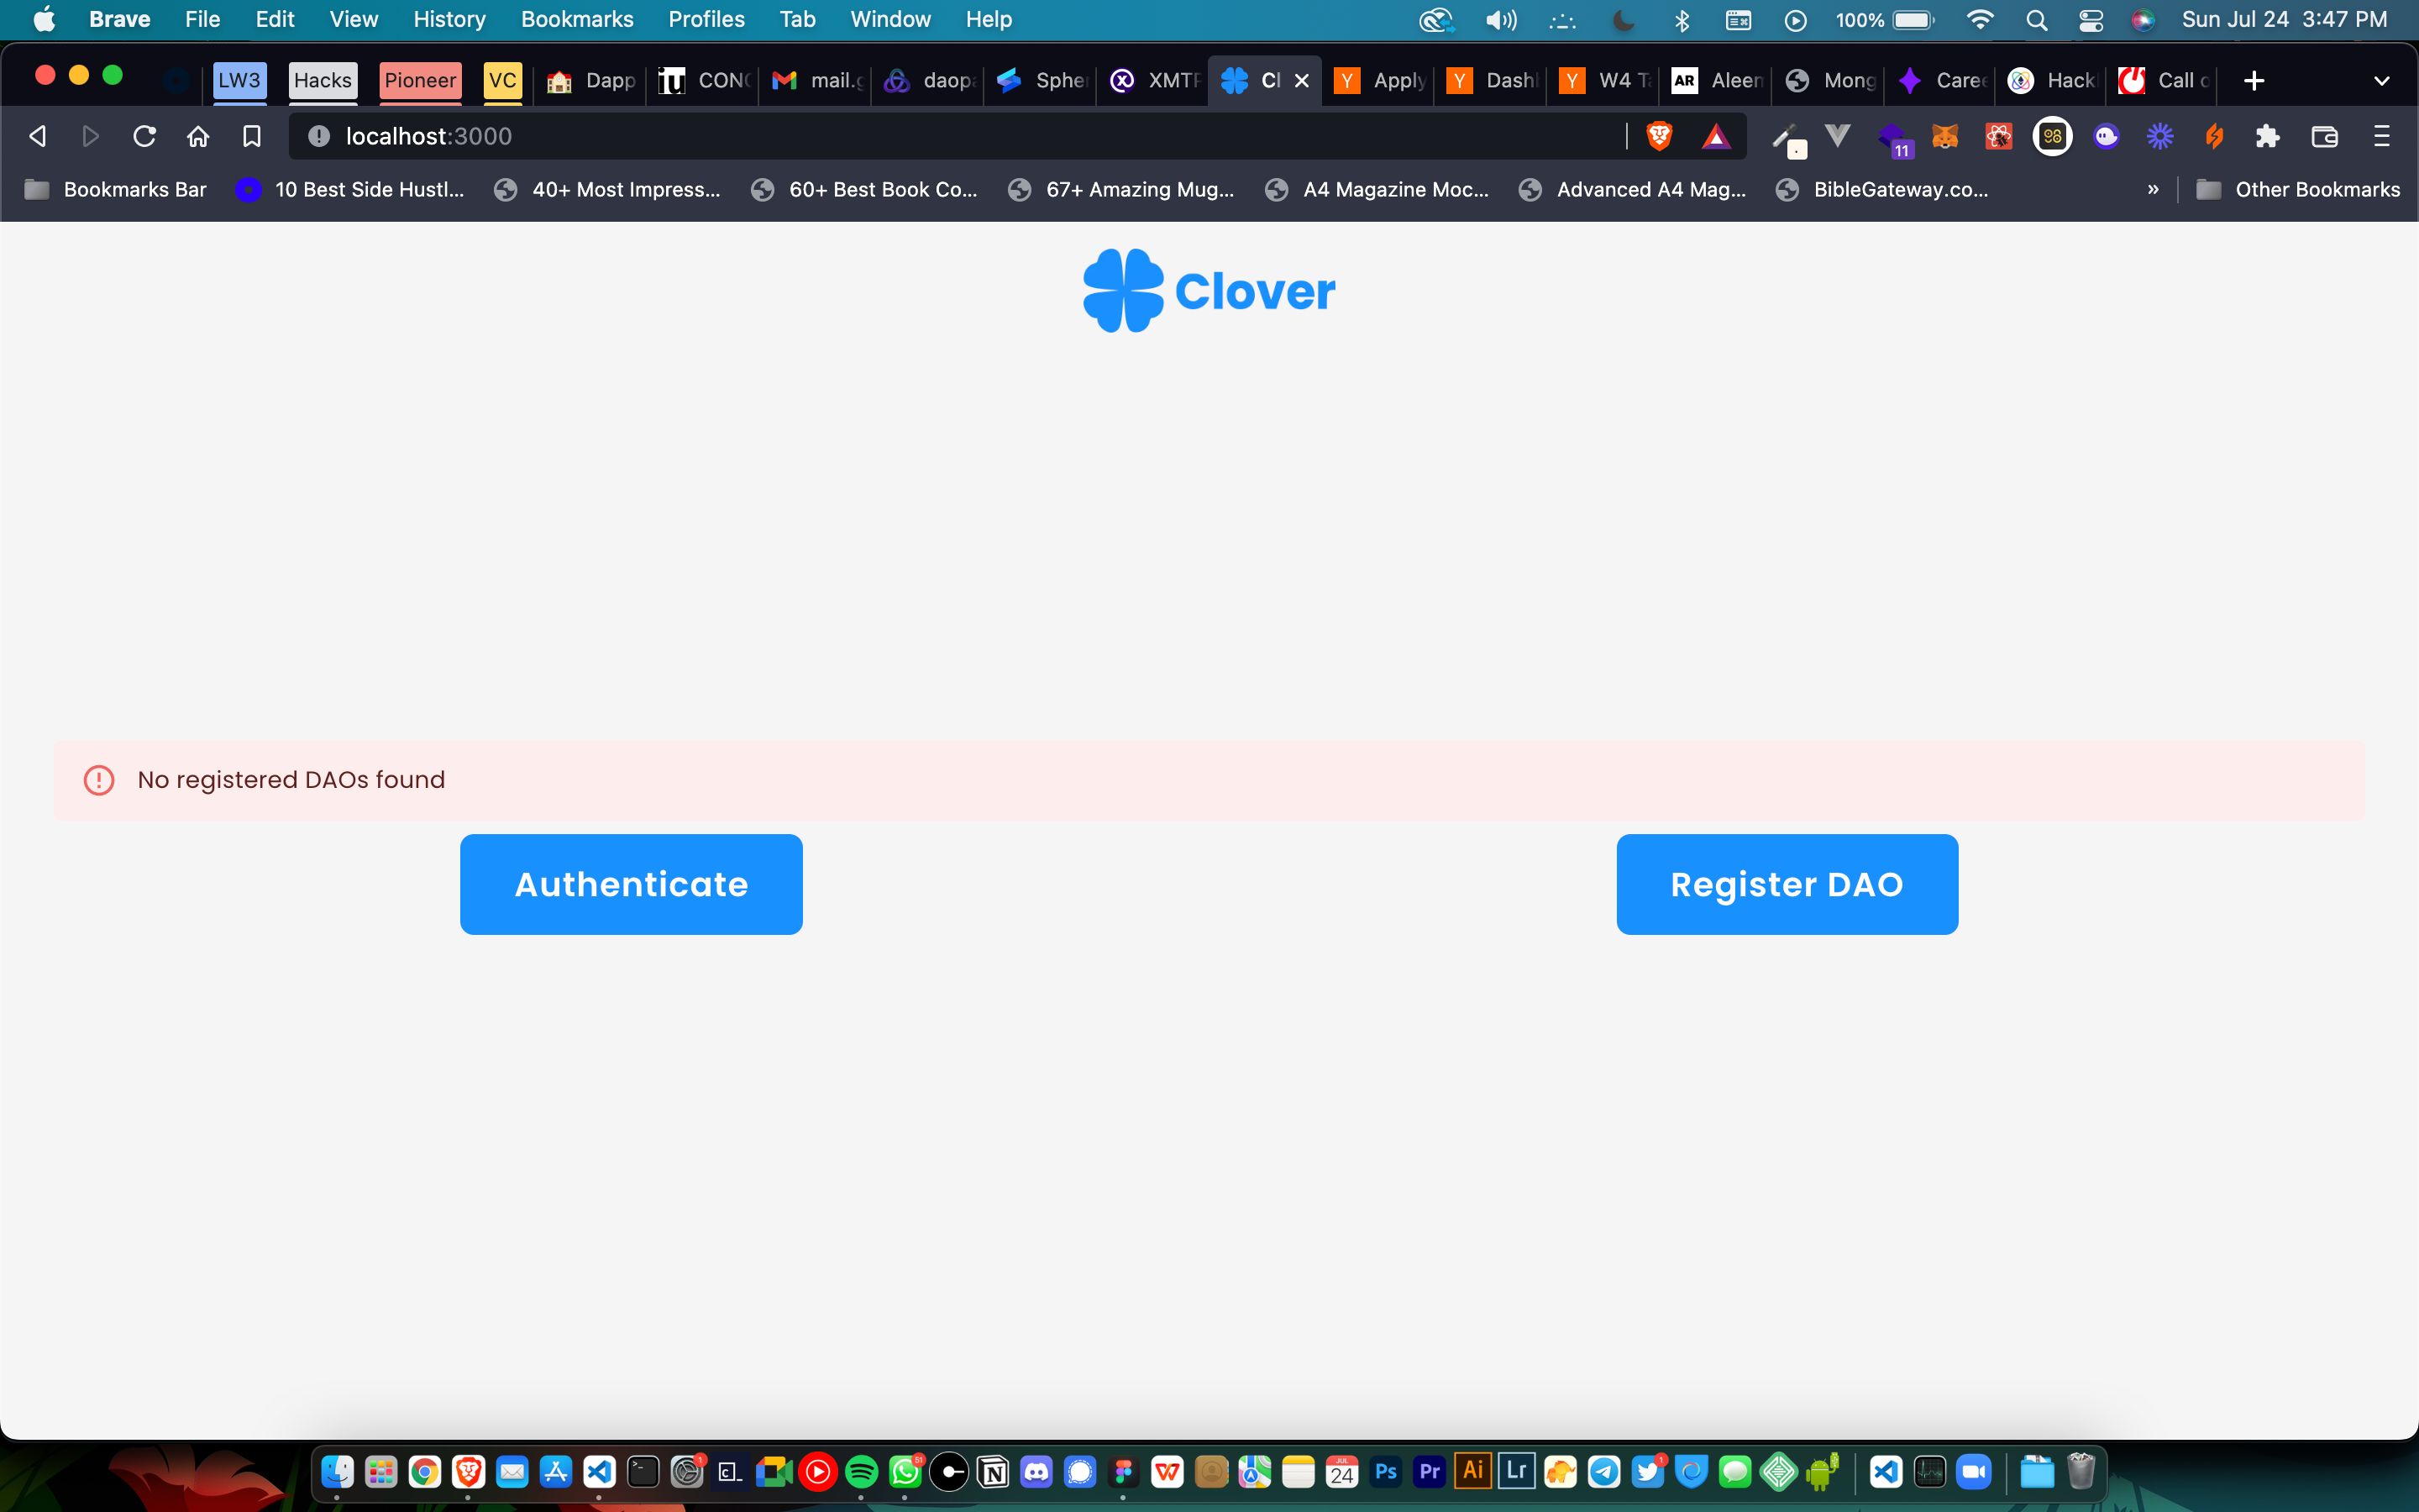2419x1512 pixels.
Task: Open the '67+ Amazing Mug...' bookmark
Action: (x=1121, y=189)
